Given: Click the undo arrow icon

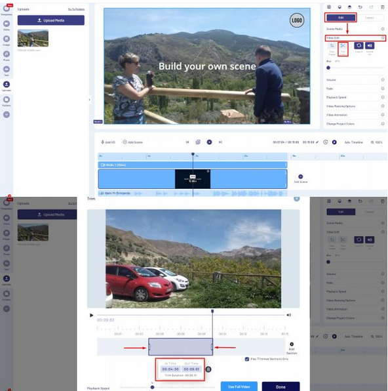Looking at the screenshot, I should 360,7.
